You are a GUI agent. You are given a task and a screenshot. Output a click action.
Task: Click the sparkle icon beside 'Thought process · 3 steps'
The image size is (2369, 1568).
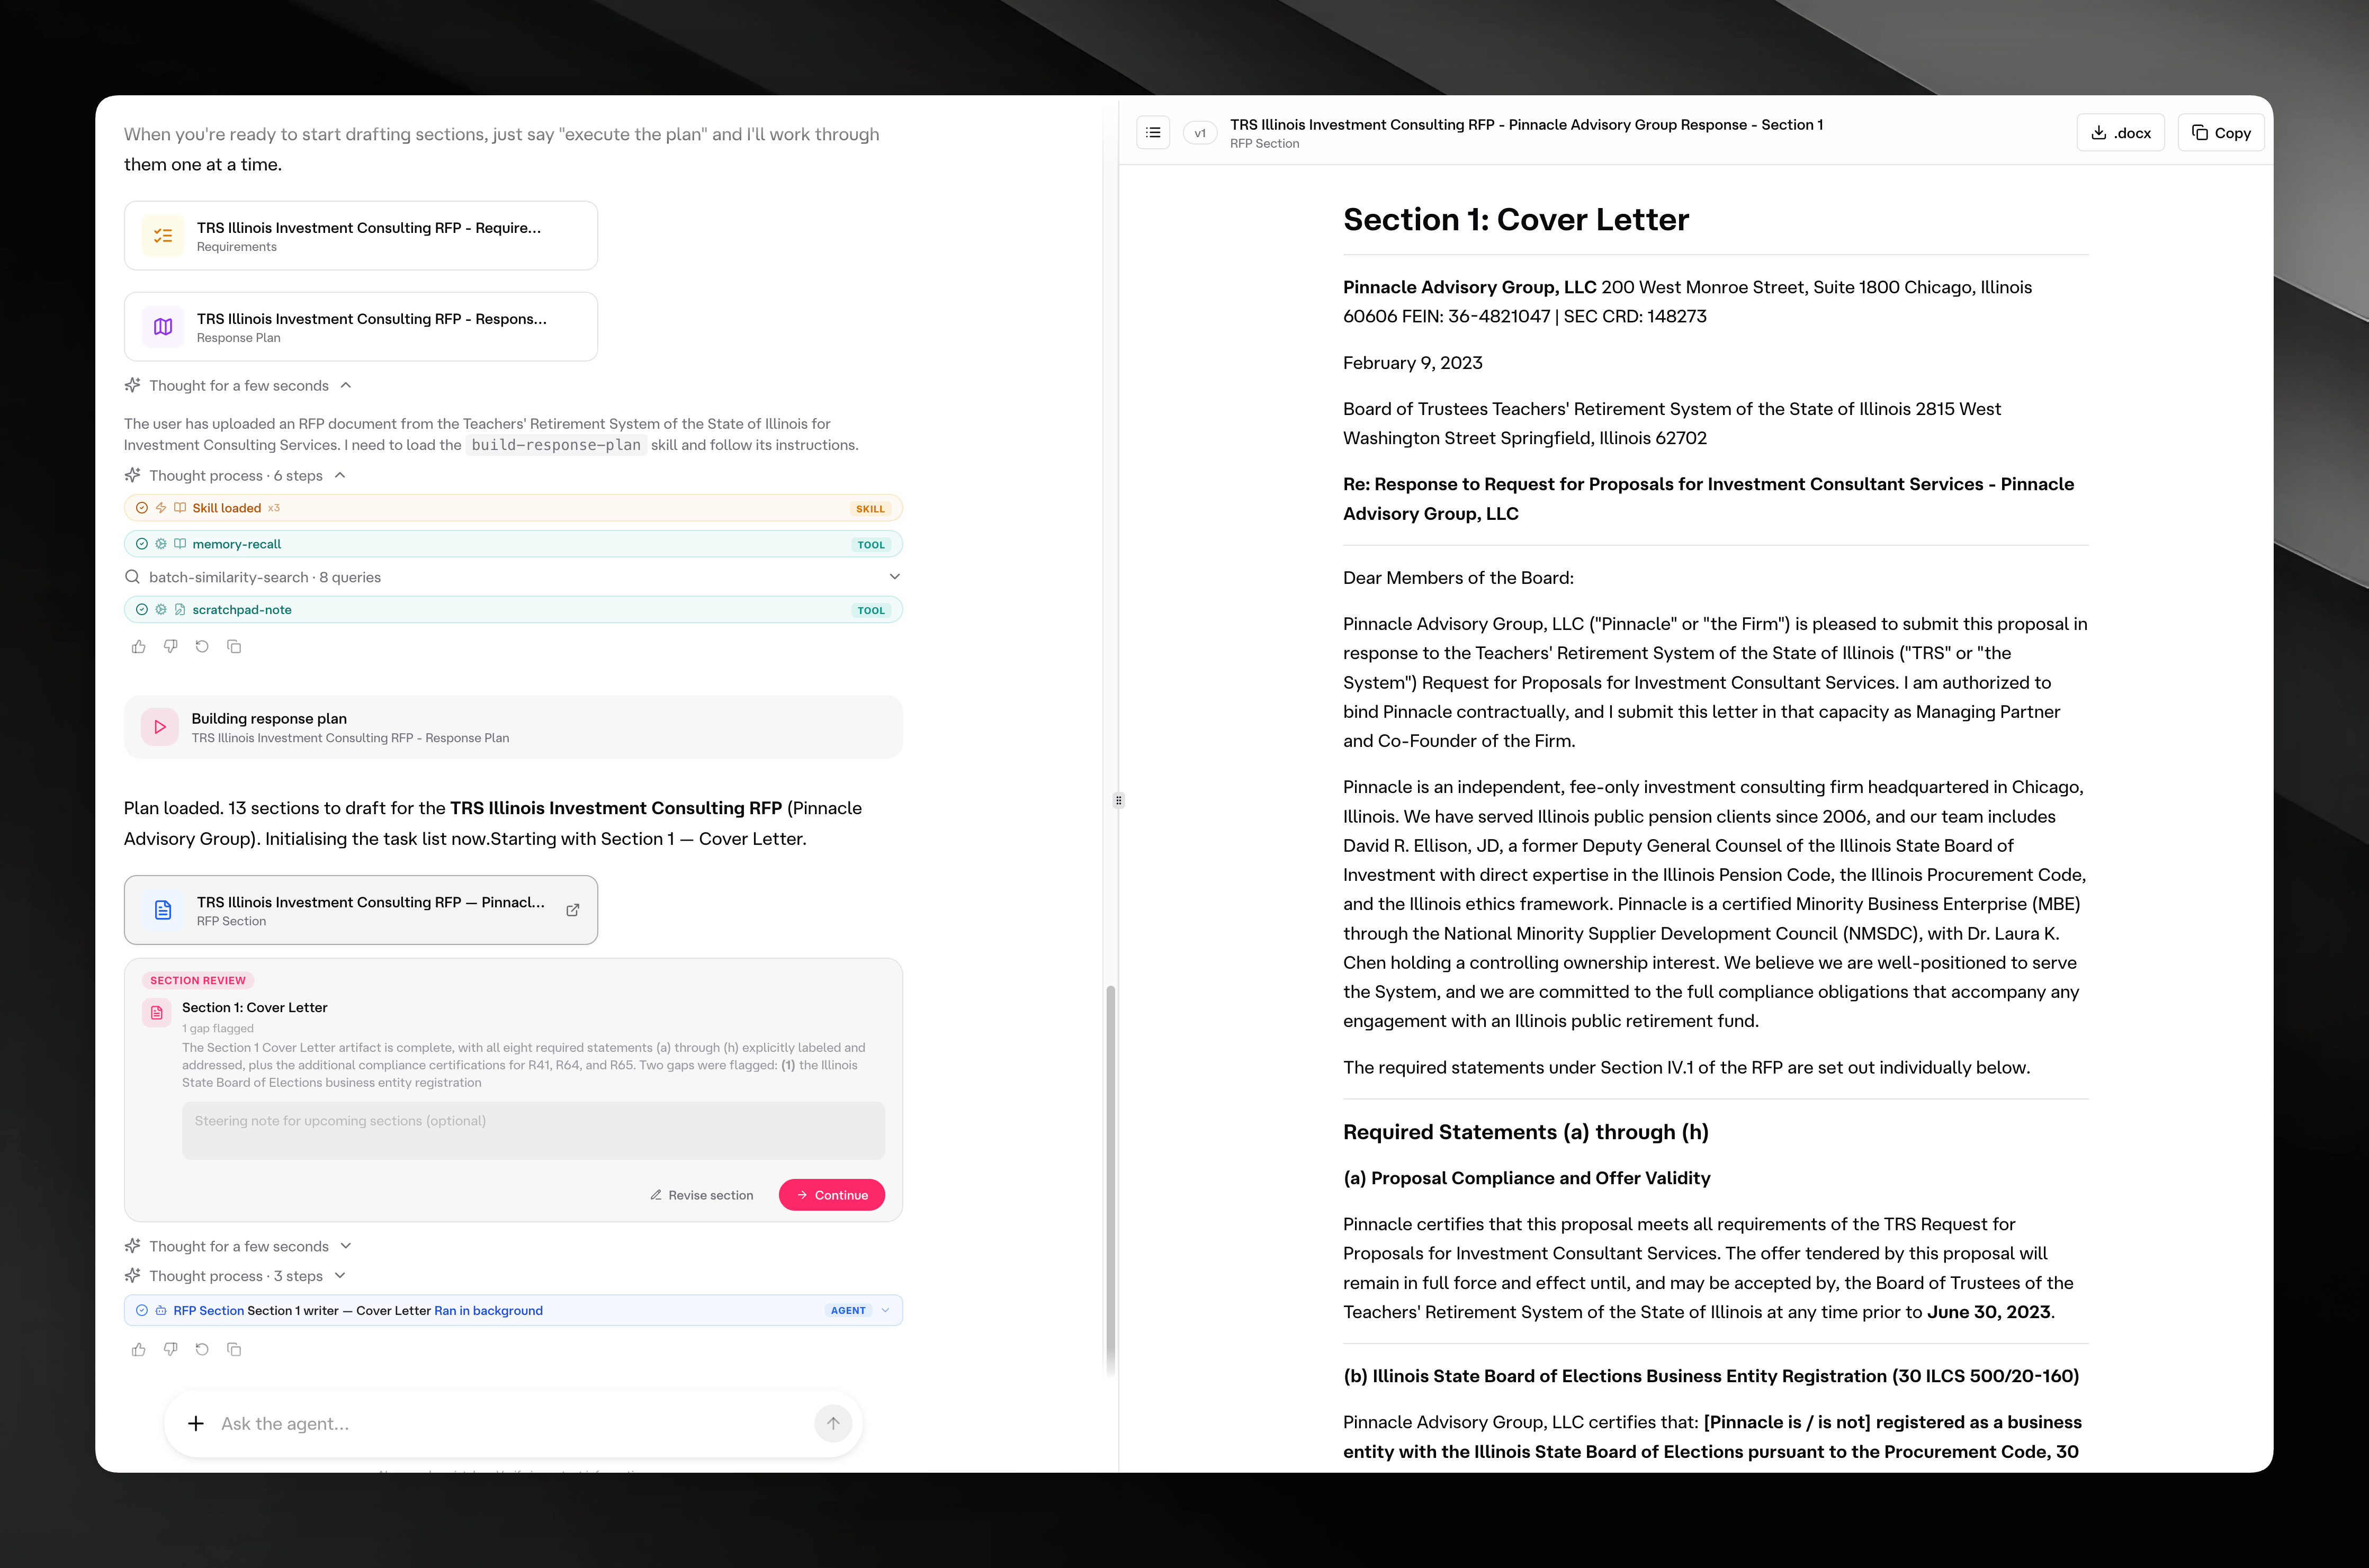click(x=132, y=1277)
